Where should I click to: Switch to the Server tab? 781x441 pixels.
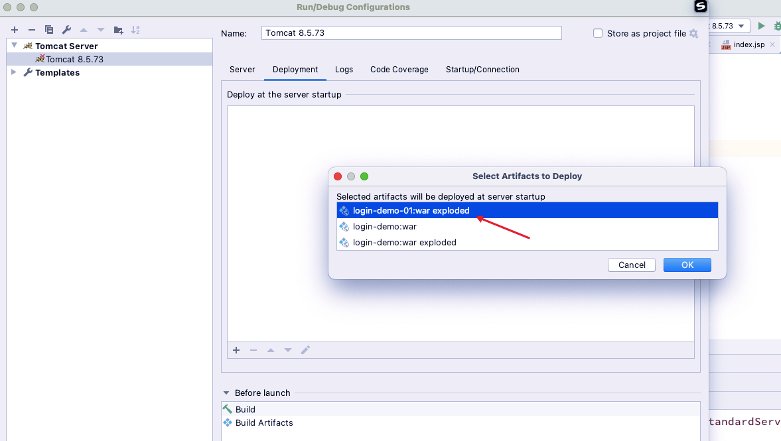(242, 70)
